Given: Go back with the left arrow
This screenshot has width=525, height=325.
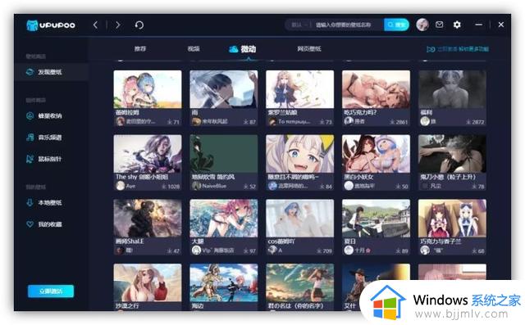Looking at the screenshot, I should [x=95, y=25].
